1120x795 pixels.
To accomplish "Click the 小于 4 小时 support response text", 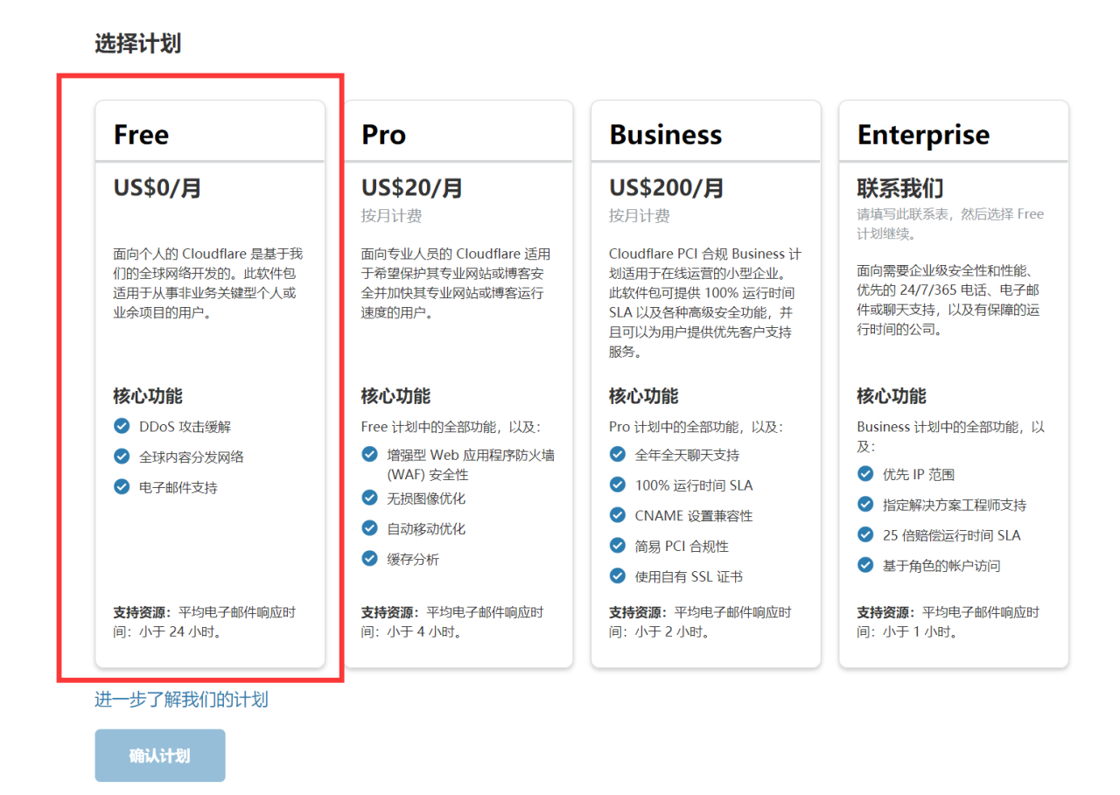I will (x=423, y=631).
